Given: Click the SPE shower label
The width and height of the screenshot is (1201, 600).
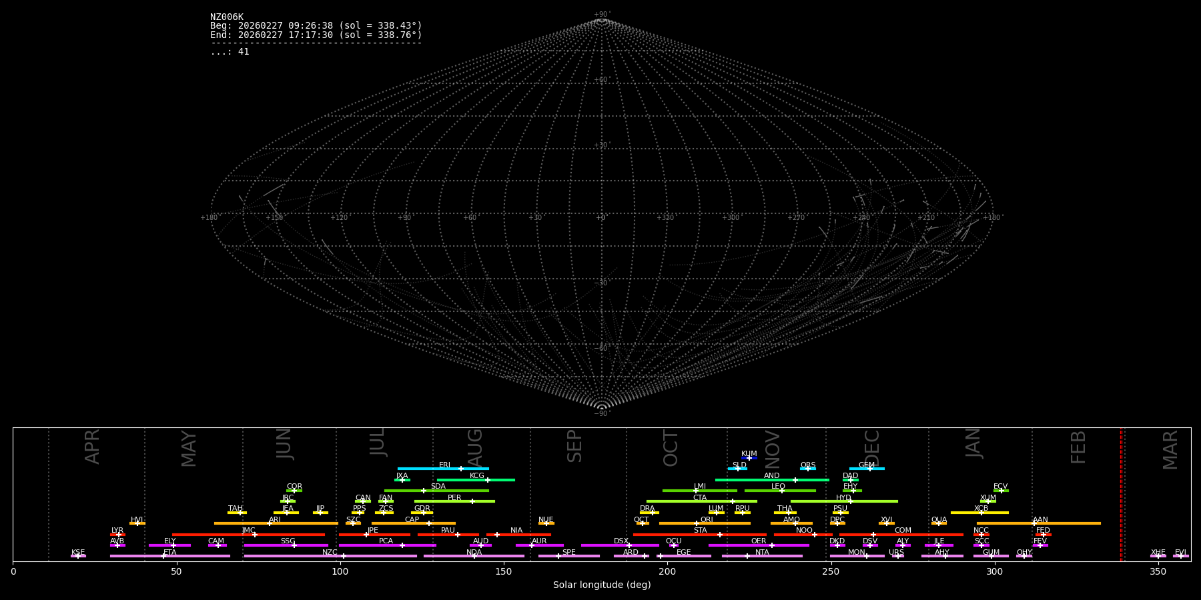Looking at the screenshot, I should click(569, 553).
